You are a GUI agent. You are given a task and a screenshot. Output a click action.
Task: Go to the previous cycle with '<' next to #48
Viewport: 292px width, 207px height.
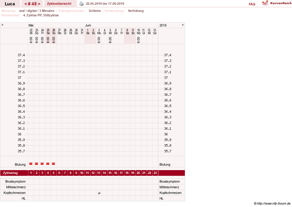tap(26, 4)
